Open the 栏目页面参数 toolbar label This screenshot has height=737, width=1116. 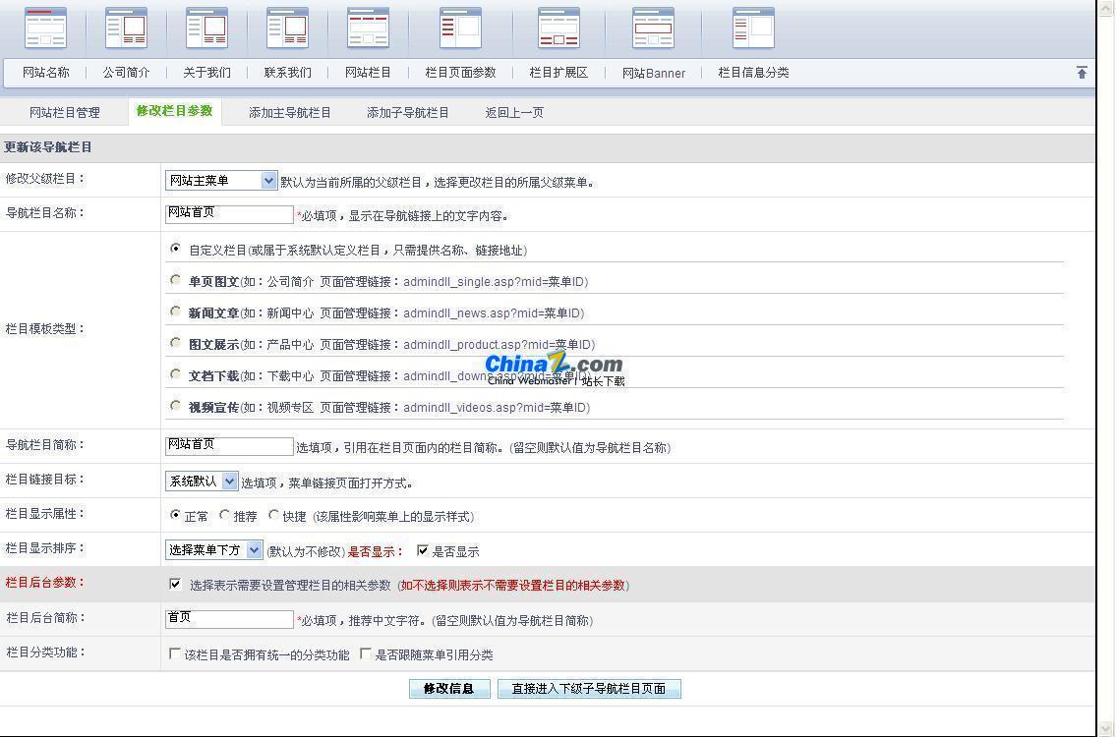click(460, 73)
